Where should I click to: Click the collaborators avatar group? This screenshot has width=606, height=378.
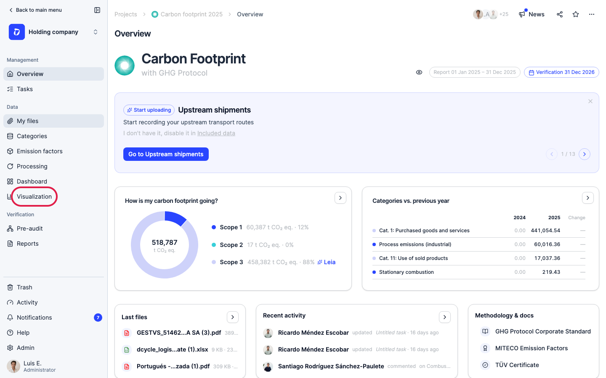[491, 14]
